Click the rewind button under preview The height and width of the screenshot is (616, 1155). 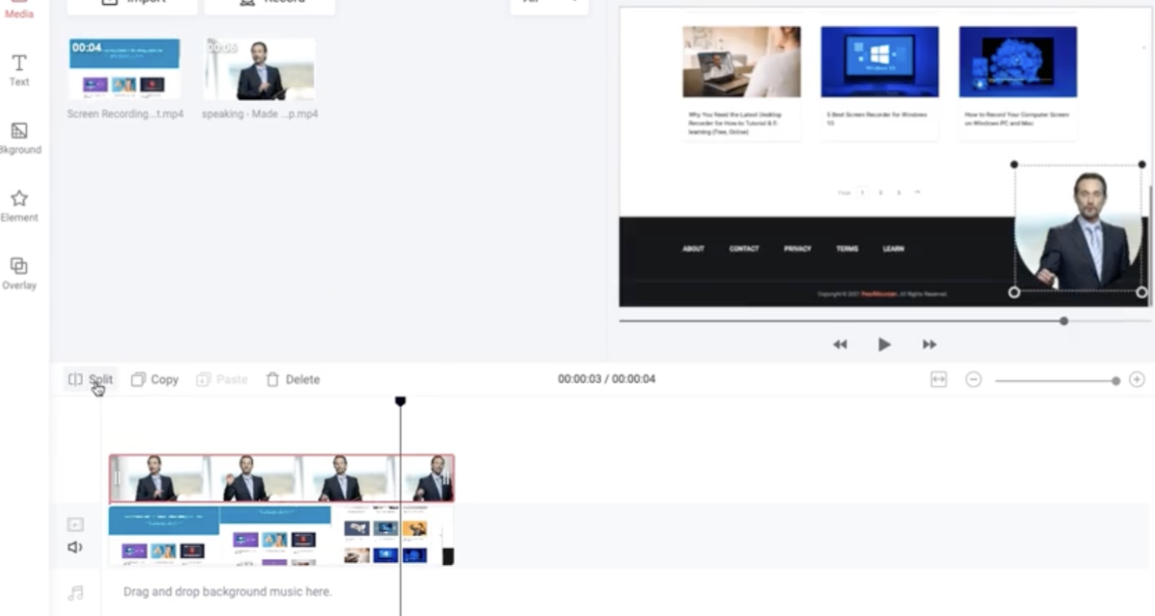(840, 345)
